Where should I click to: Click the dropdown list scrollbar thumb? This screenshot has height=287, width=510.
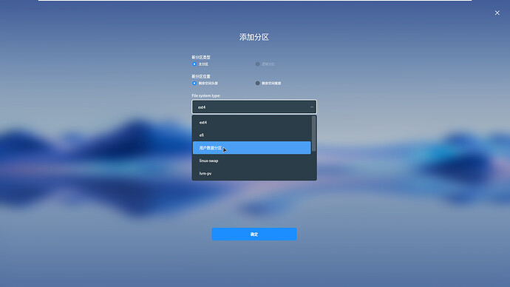(313, 134)
